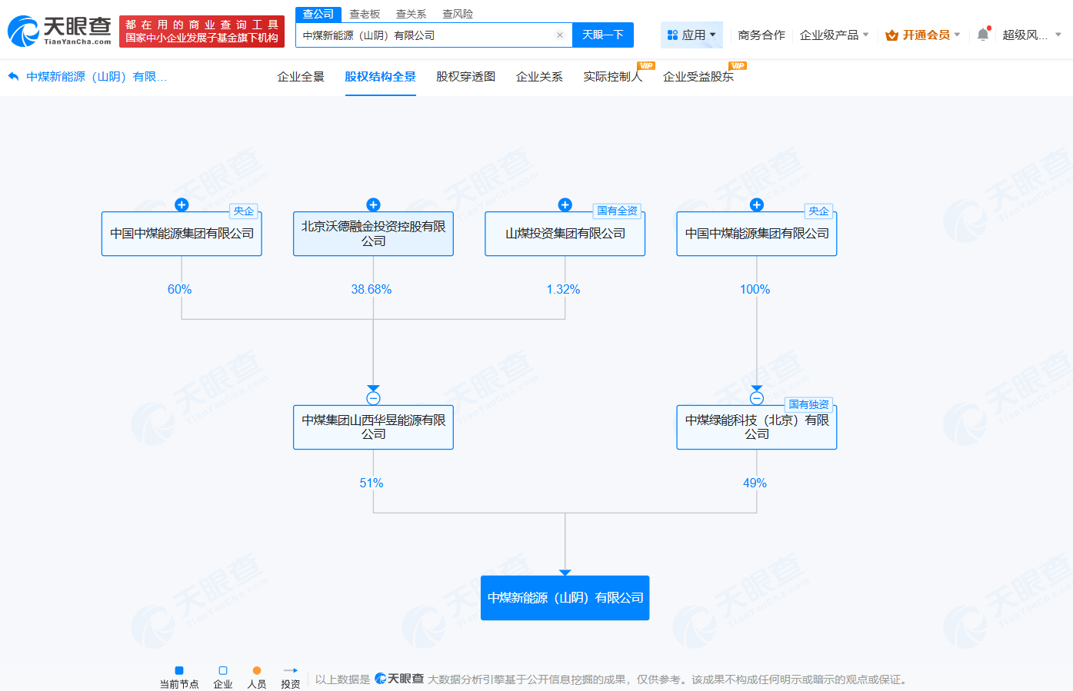The height and width of the screenshot is (691, 1073).
Task: Open the 应用 dropdown arrow
Action: point(714,35)
